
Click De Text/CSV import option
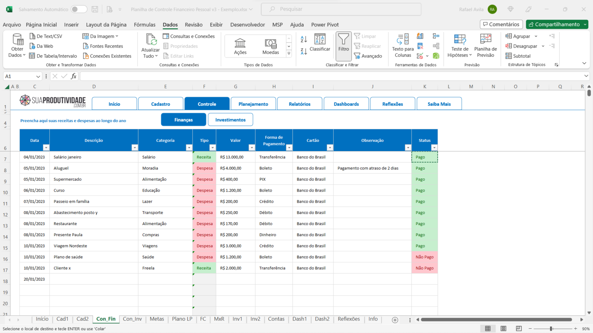pyautogui.click(x=46, y=36)
